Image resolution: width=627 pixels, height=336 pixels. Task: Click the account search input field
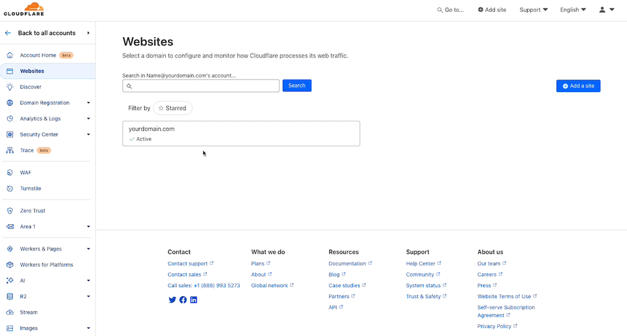[201, 86]
